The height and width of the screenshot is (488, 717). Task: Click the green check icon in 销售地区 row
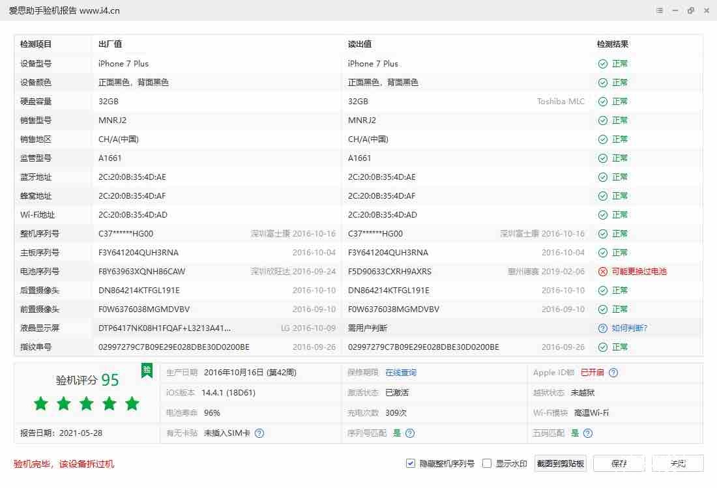click(603, 139)
